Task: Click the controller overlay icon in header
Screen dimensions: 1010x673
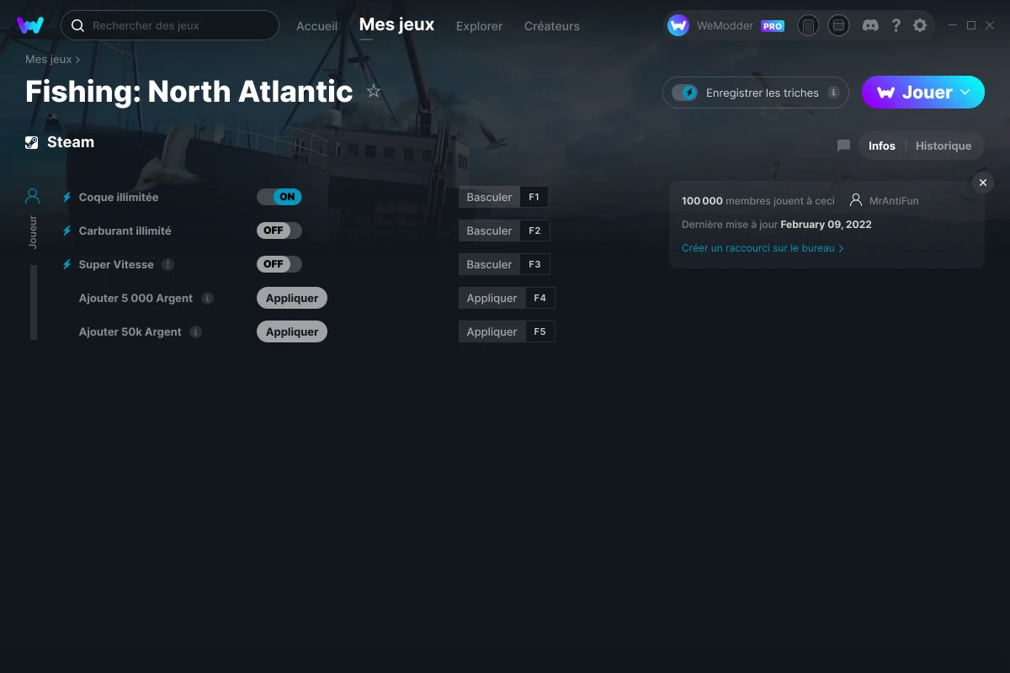Action: pyautogui.click(x=838, y=25)
